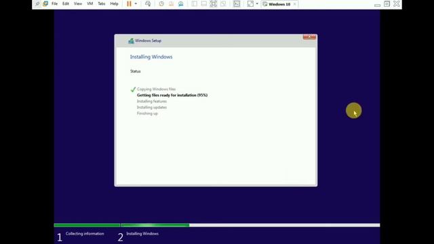
Task: Click the stretch guest display icon
Action: 250,3
